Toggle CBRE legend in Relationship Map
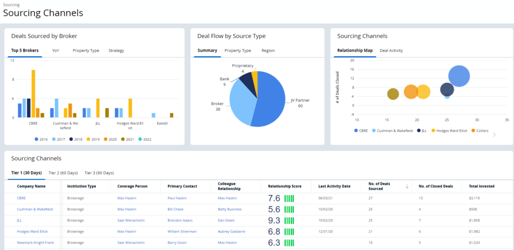This screenshot has height=250, width=514. click(x=361, y=131)
